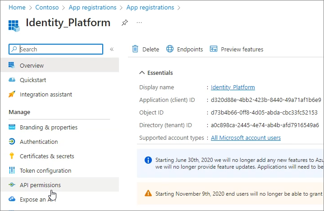Open the Overview menu item
This screenshot has height=211, width=324.
point(32,65)
